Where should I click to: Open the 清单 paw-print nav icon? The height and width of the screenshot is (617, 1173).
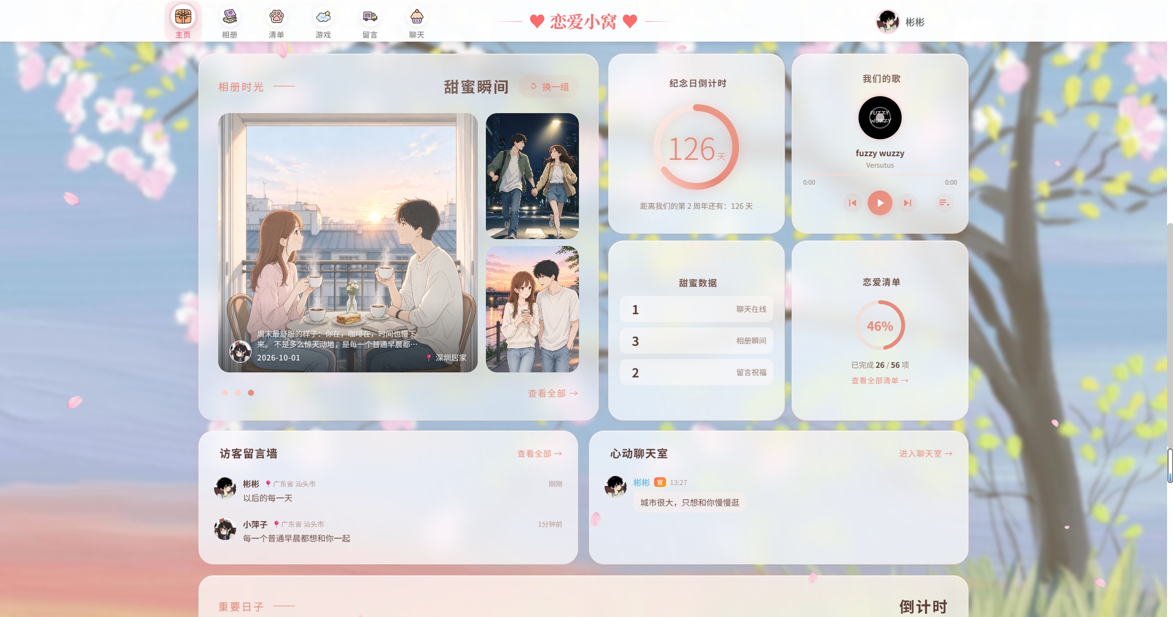click(276, 21)
